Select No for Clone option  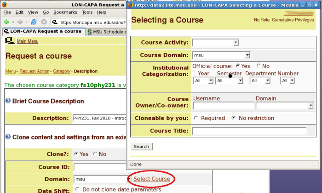click(95, 153)
